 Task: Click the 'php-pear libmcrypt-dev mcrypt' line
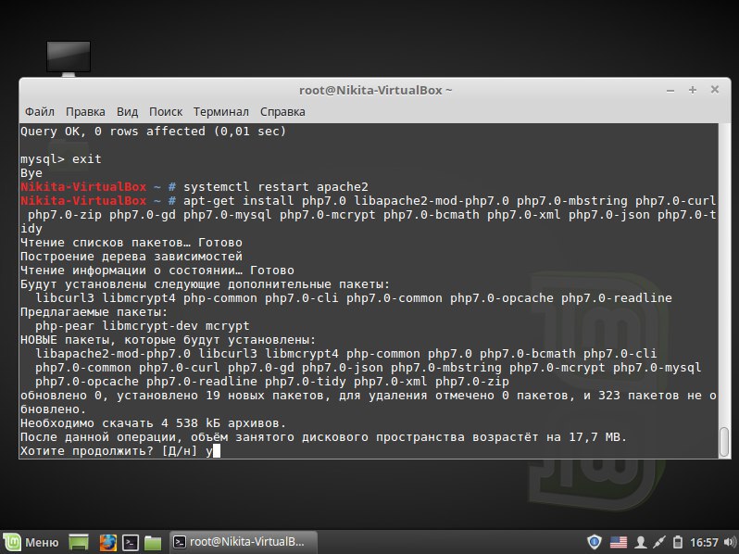143,326
